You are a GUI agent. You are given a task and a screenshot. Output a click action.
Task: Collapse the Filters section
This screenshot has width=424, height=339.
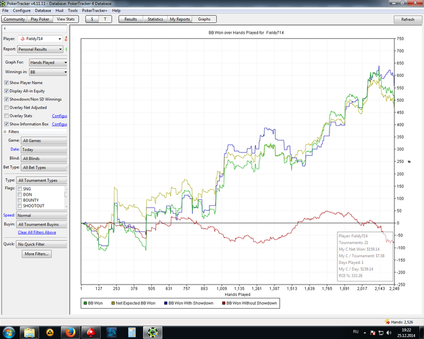pyautogui.click(x=5, y=131)
